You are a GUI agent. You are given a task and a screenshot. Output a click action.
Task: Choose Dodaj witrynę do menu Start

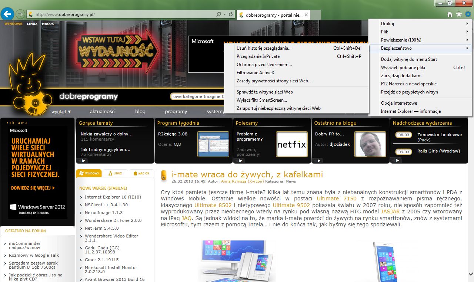click(x=420, y=59)
